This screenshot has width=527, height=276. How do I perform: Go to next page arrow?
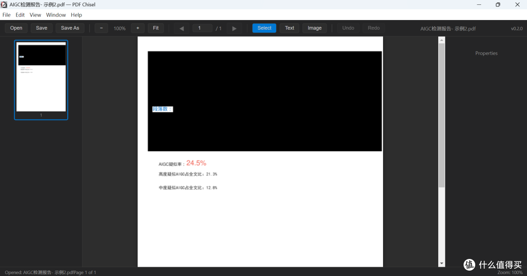coord(234,29)
